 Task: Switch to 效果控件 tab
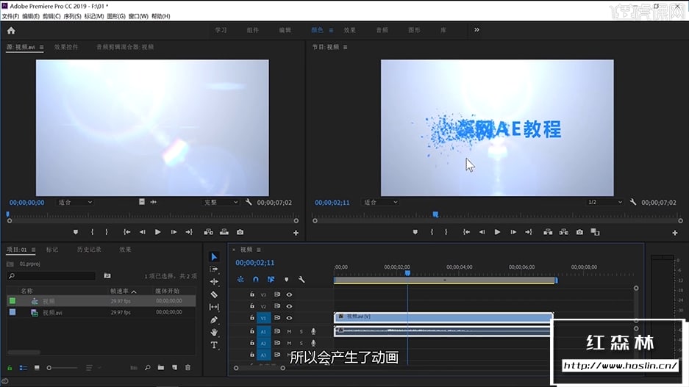(66, 47)
